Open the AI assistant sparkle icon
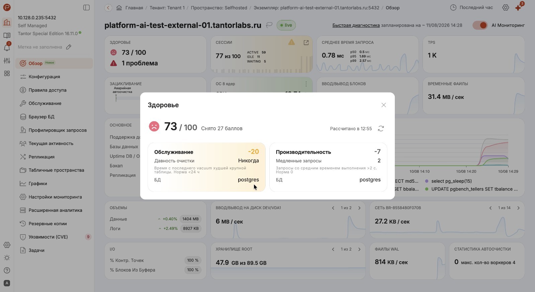This screenshot has width=535, height=292. pyautogui.click(x=518, y=7)
